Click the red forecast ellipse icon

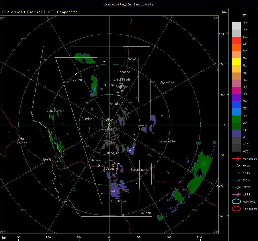[236, 209]
